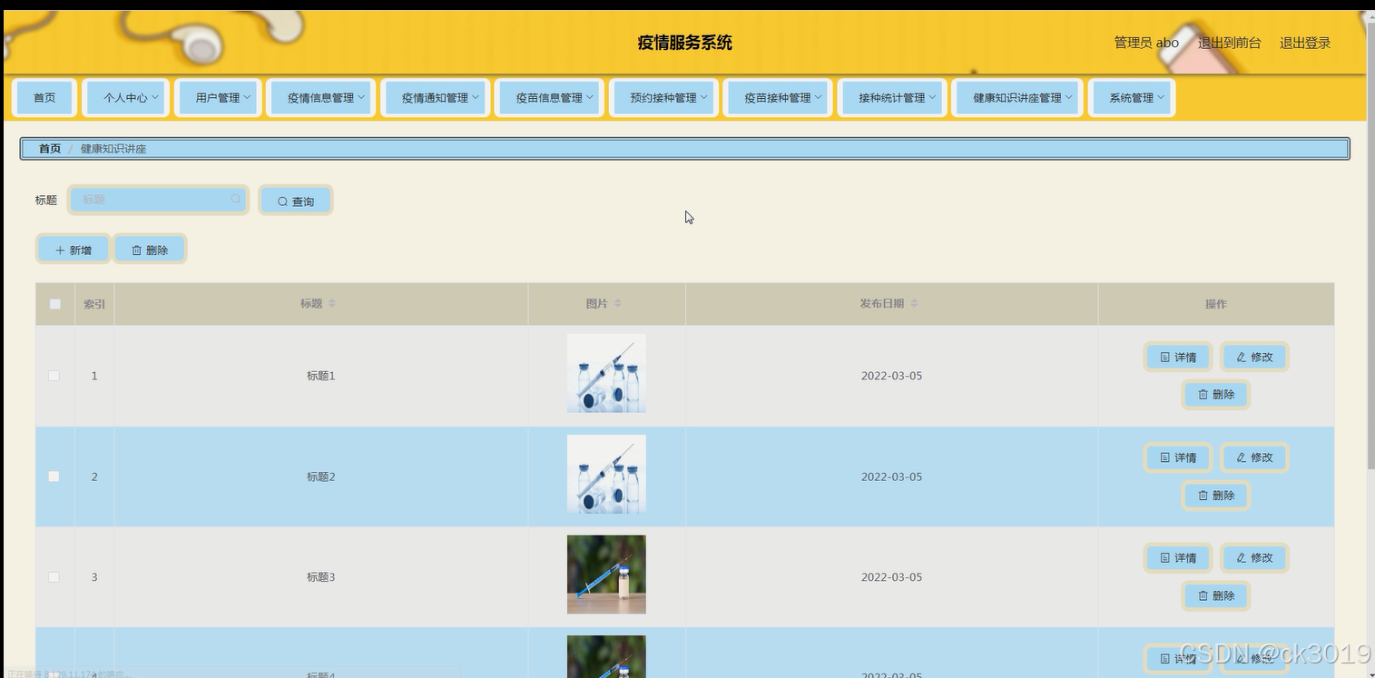The width and height of the screenshot is (1375, 678).
Task: Expand the 疫苗信息管理 dropdown menu
Action: pos(550,98)
